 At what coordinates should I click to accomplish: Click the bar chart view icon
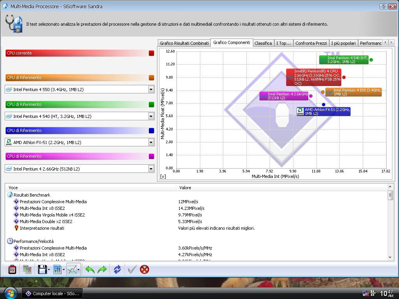[57, 269]
